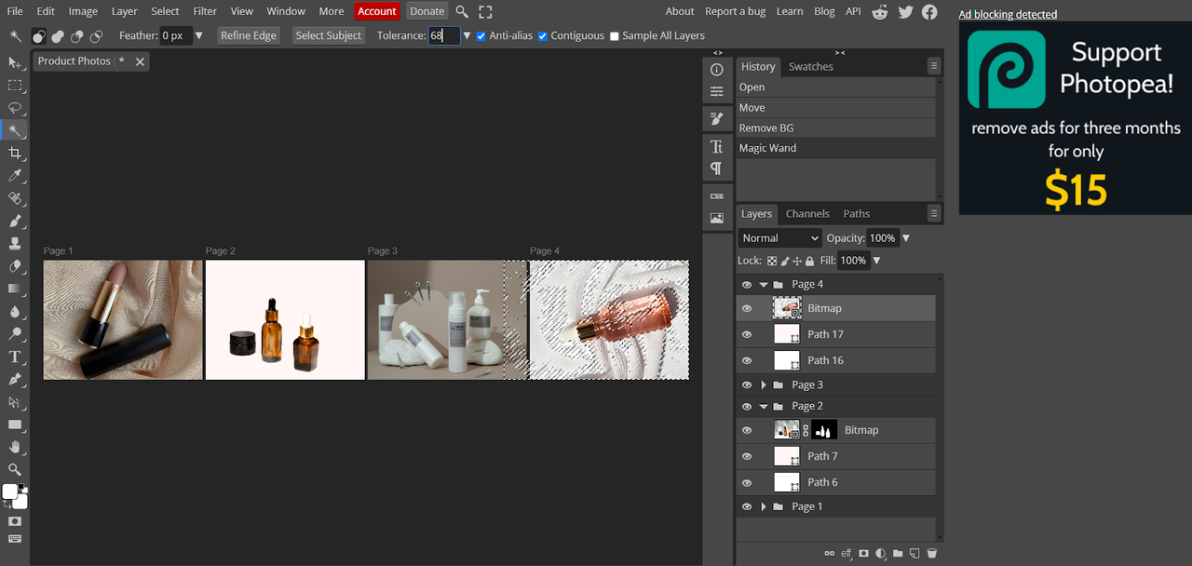1192x566 pixels.
Task: Click the Select Subject button
Action: coord(328,35)
